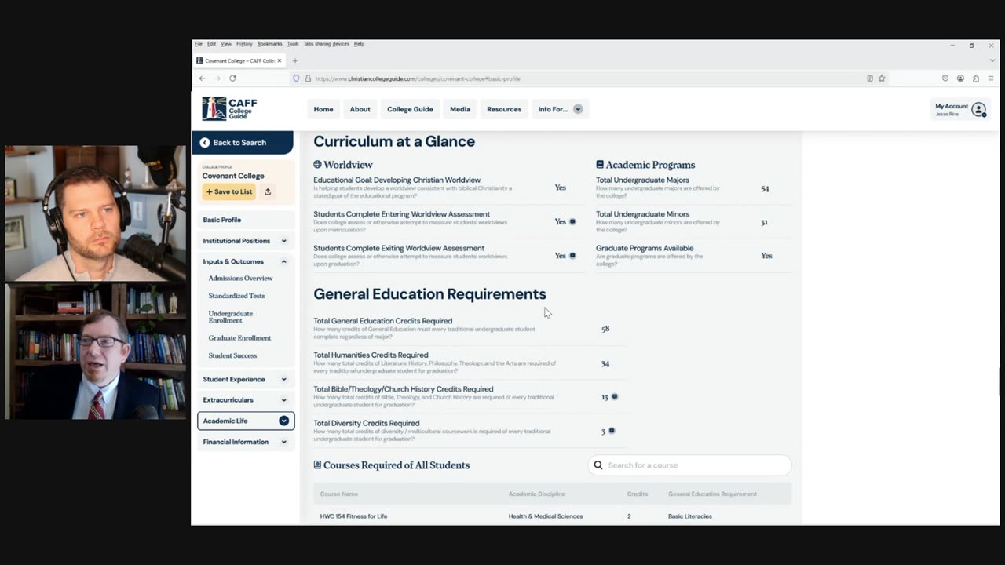Open Admissions Overview sidebar link
Viewport: 1005px width, 565px height.
[x=240, y=279]
